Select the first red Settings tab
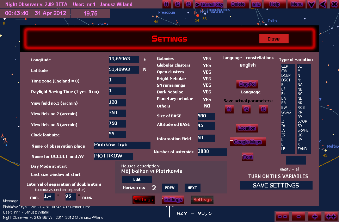The image size is (339, 222). 143,200
